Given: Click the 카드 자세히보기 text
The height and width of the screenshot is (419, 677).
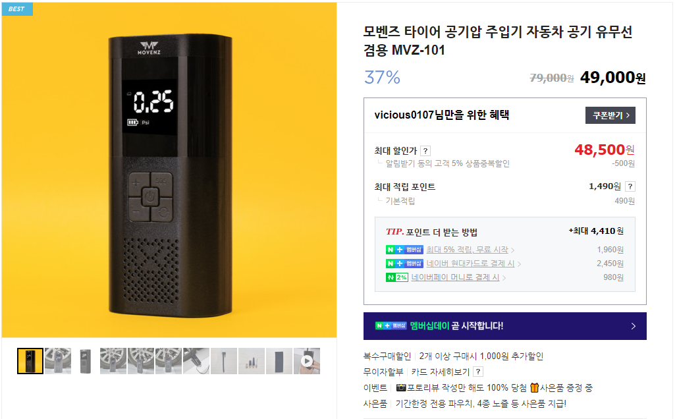Looking at the screenshot, I should [x=440, y=372].
